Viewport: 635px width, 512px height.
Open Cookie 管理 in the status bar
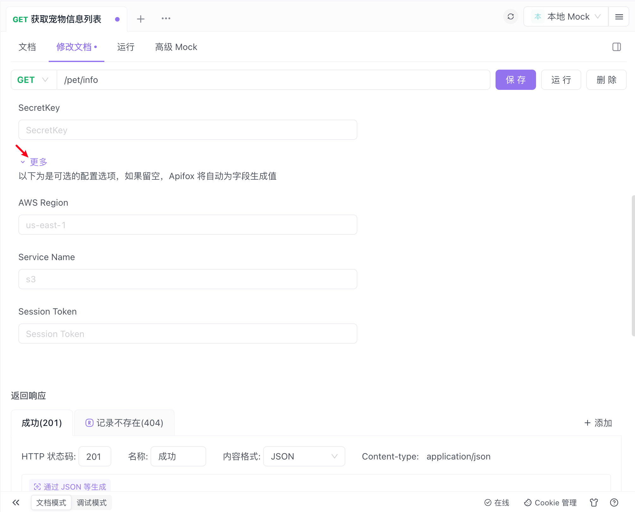click(x=550, y=503)
